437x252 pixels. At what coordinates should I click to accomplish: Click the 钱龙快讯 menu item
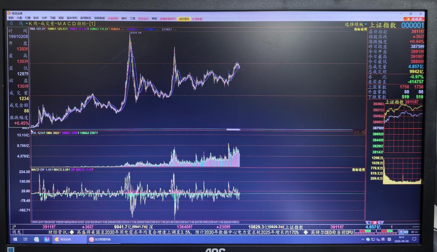143,19
